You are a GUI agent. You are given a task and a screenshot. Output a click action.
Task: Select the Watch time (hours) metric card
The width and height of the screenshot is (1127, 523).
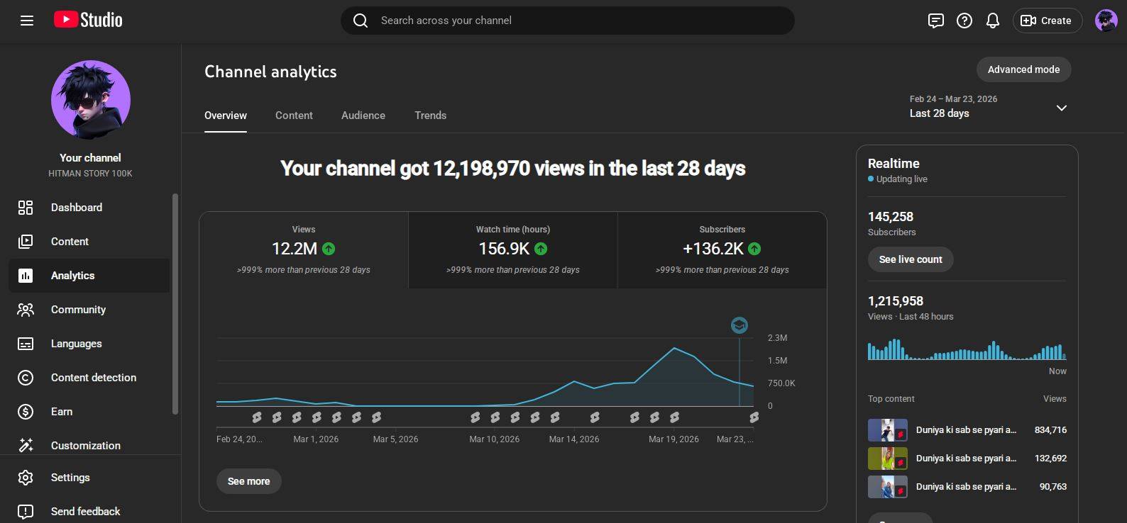tap(512, 249)
